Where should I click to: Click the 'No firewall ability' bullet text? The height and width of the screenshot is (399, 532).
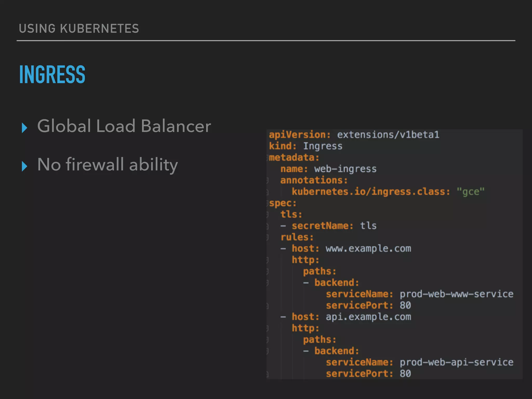click(108, 165)
